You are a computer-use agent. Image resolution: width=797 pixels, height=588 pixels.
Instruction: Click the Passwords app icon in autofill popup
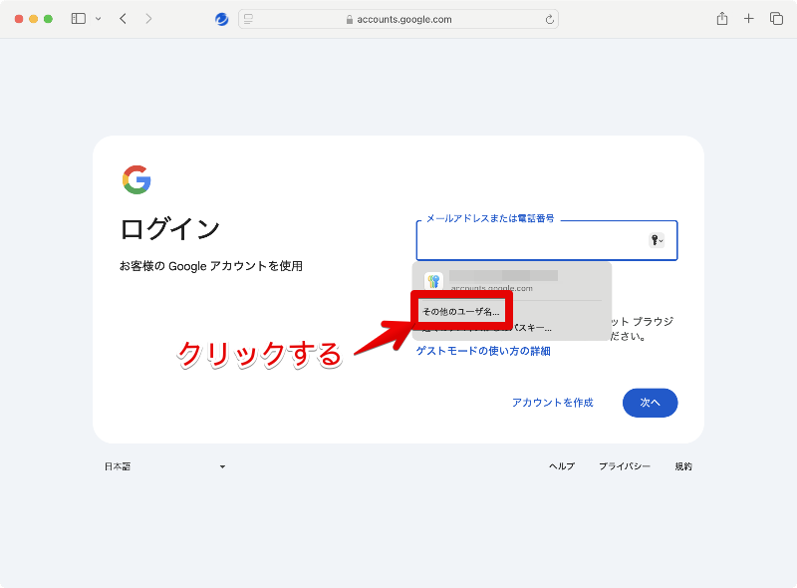(x=433, y=281)
